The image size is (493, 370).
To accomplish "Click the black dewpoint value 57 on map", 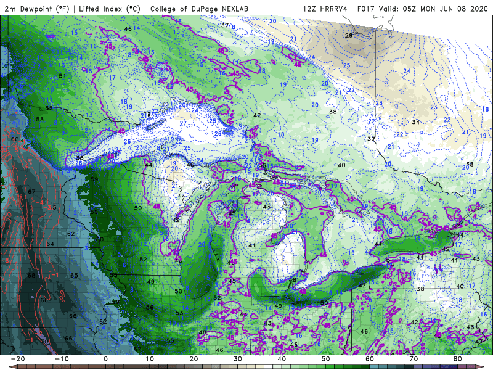I will click(x=137, y=349).
